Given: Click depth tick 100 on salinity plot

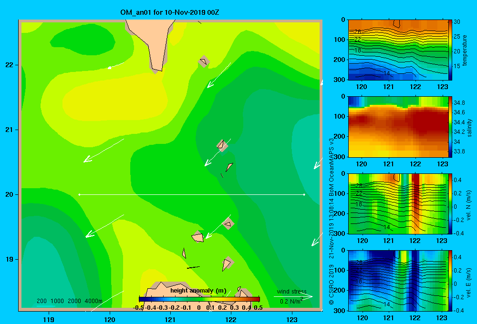Looking at the screenshot, I should point(340,116).
